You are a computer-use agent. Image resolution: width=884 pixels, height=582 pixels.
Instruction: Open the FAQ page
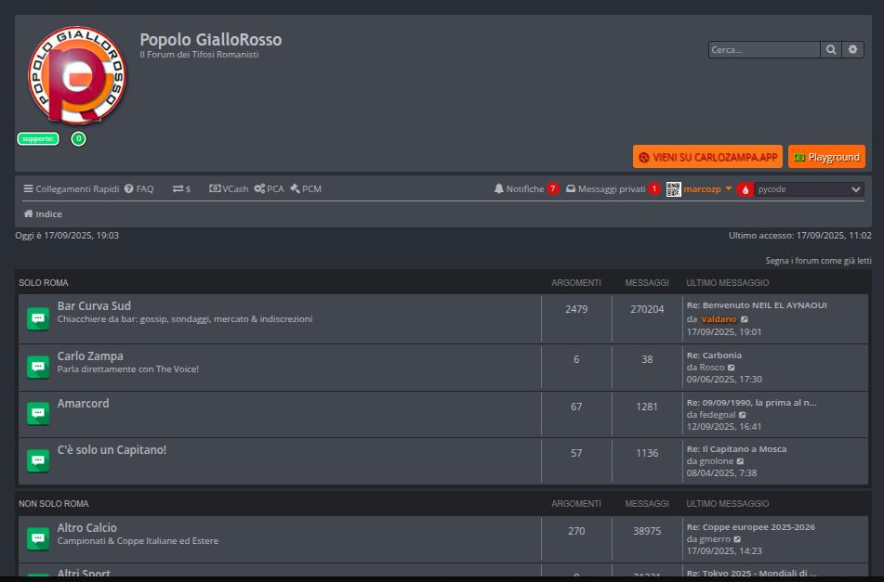point(139,188)
